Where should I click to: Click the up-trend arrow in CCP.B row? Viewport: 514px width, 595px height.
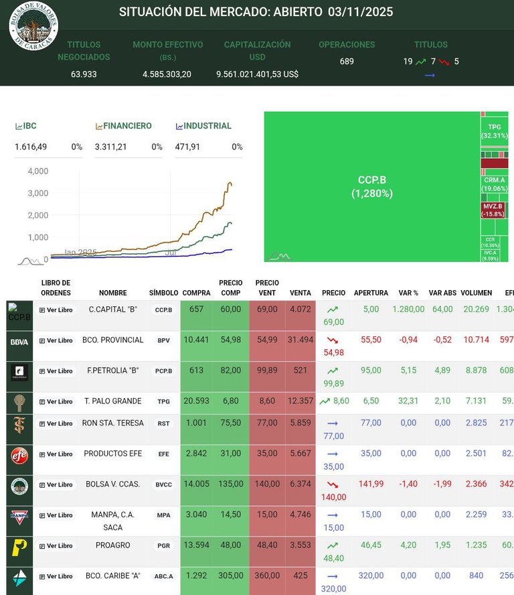point(333,310)
